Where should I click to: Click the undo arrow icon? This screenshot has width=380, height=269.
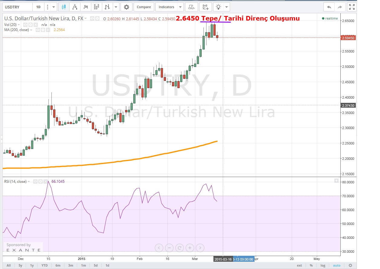(x=329, y=7)
